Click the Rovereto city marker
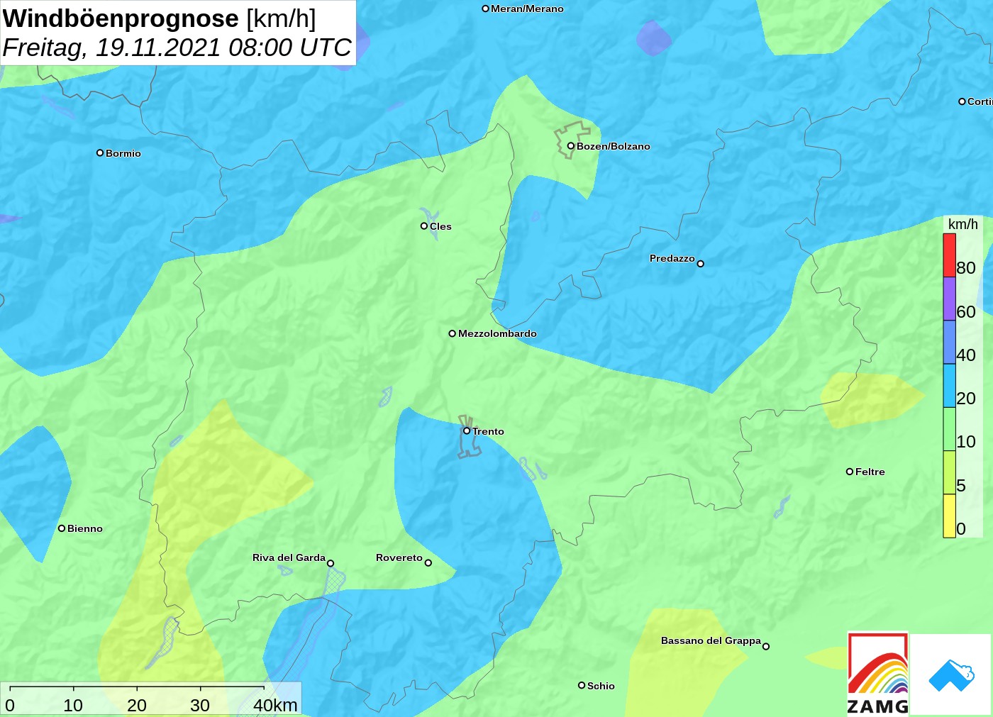 428,563
